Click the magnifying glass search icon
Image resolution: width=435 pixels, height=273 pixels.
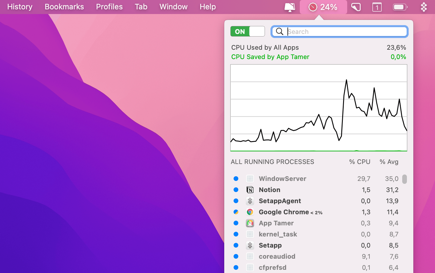click(280, 32)
